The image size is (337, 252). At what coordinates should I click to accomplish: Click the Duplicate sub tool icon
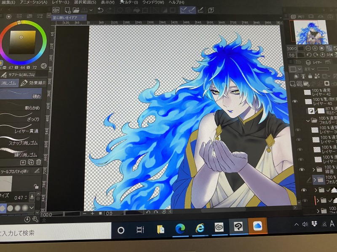[x=31, y=163]
